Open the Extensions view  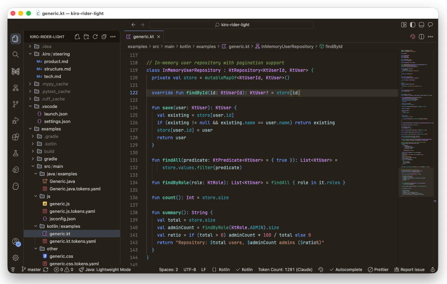pyautogui.click(x=15, y=137)
